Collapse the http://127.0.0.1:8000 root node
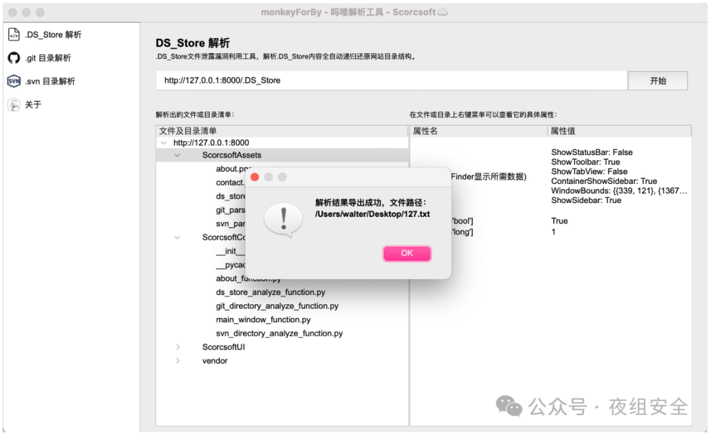The width and height of the screenshot is (711, 435). (x=163, y=141)
